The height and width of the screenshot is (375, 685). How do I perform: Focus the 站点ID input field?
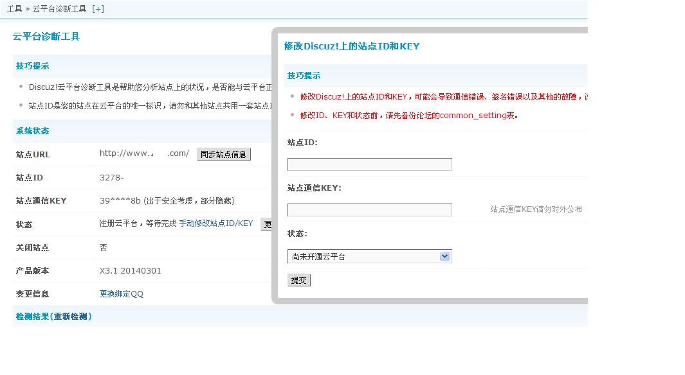370,164
